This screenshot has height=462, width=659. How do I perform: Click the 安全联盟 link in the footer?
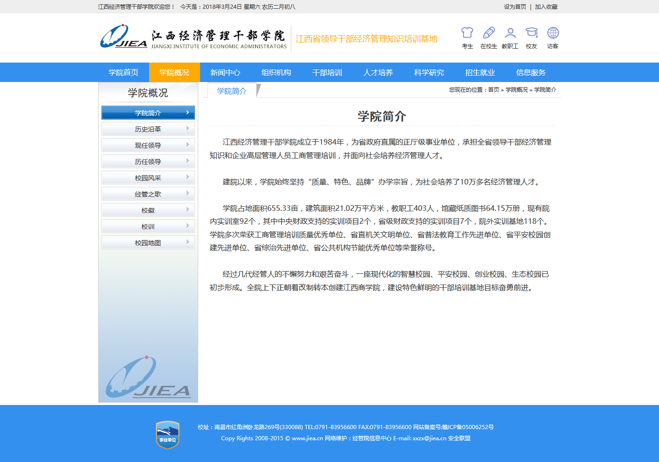459,438
